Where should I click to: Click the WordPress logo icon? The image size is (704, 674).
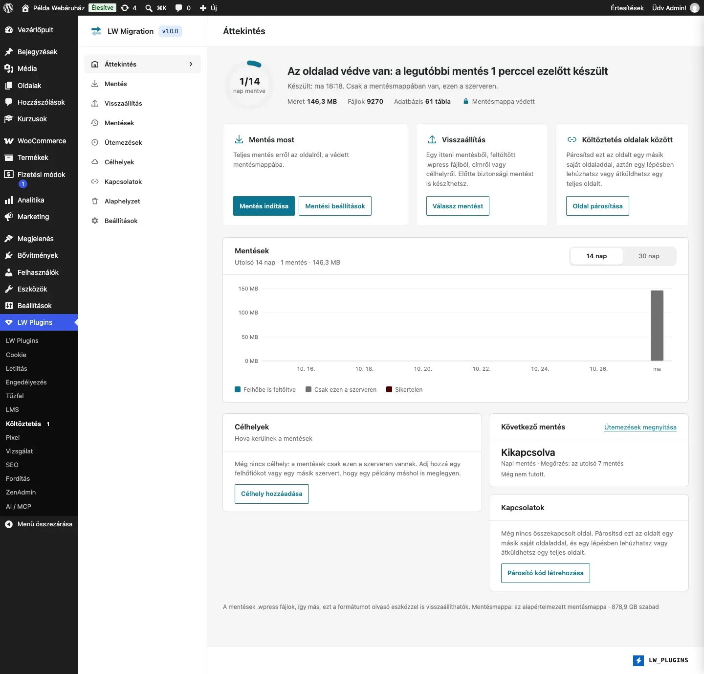tap(8, 8)
